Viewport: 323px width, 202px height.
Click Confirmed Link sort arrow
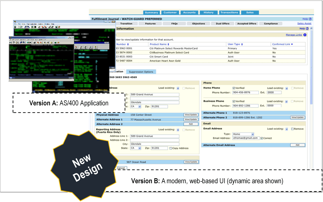coord(292,44)
